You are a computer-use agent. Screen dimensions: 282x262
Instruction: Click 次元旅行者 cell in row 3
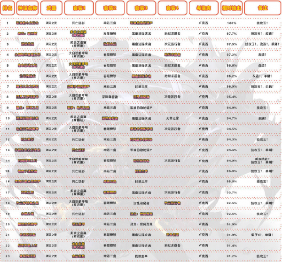(172, 44)
